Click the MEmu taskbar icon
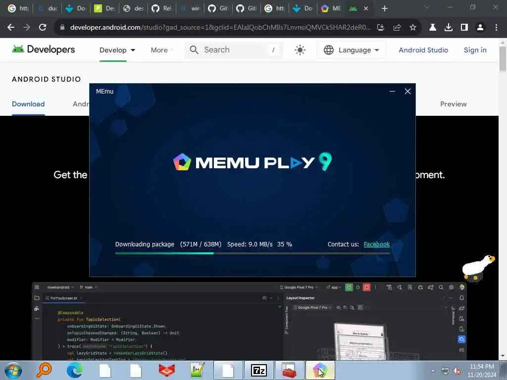The image size is (507, 380). (320, 370)
